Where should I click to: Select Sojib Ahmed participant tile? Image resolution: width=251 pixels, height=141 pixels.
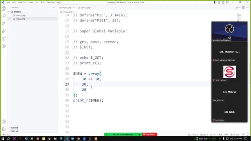[x=229, y=72]
